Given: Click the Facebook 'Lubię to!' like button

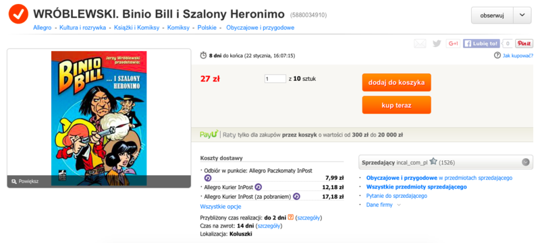Looking at the screenshot, I should click(x=481, y=44).
